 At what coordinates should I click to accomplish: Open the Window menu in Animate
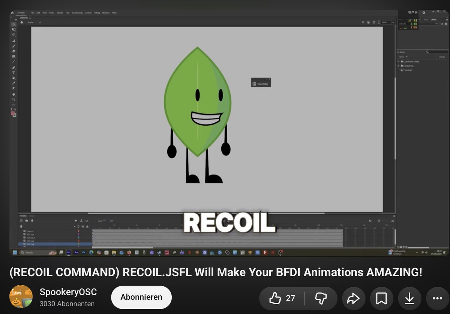[x=106, y=13]
